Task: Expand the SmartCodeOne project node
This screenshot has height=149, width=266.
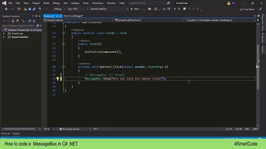Action: click(x=4, y=37)
